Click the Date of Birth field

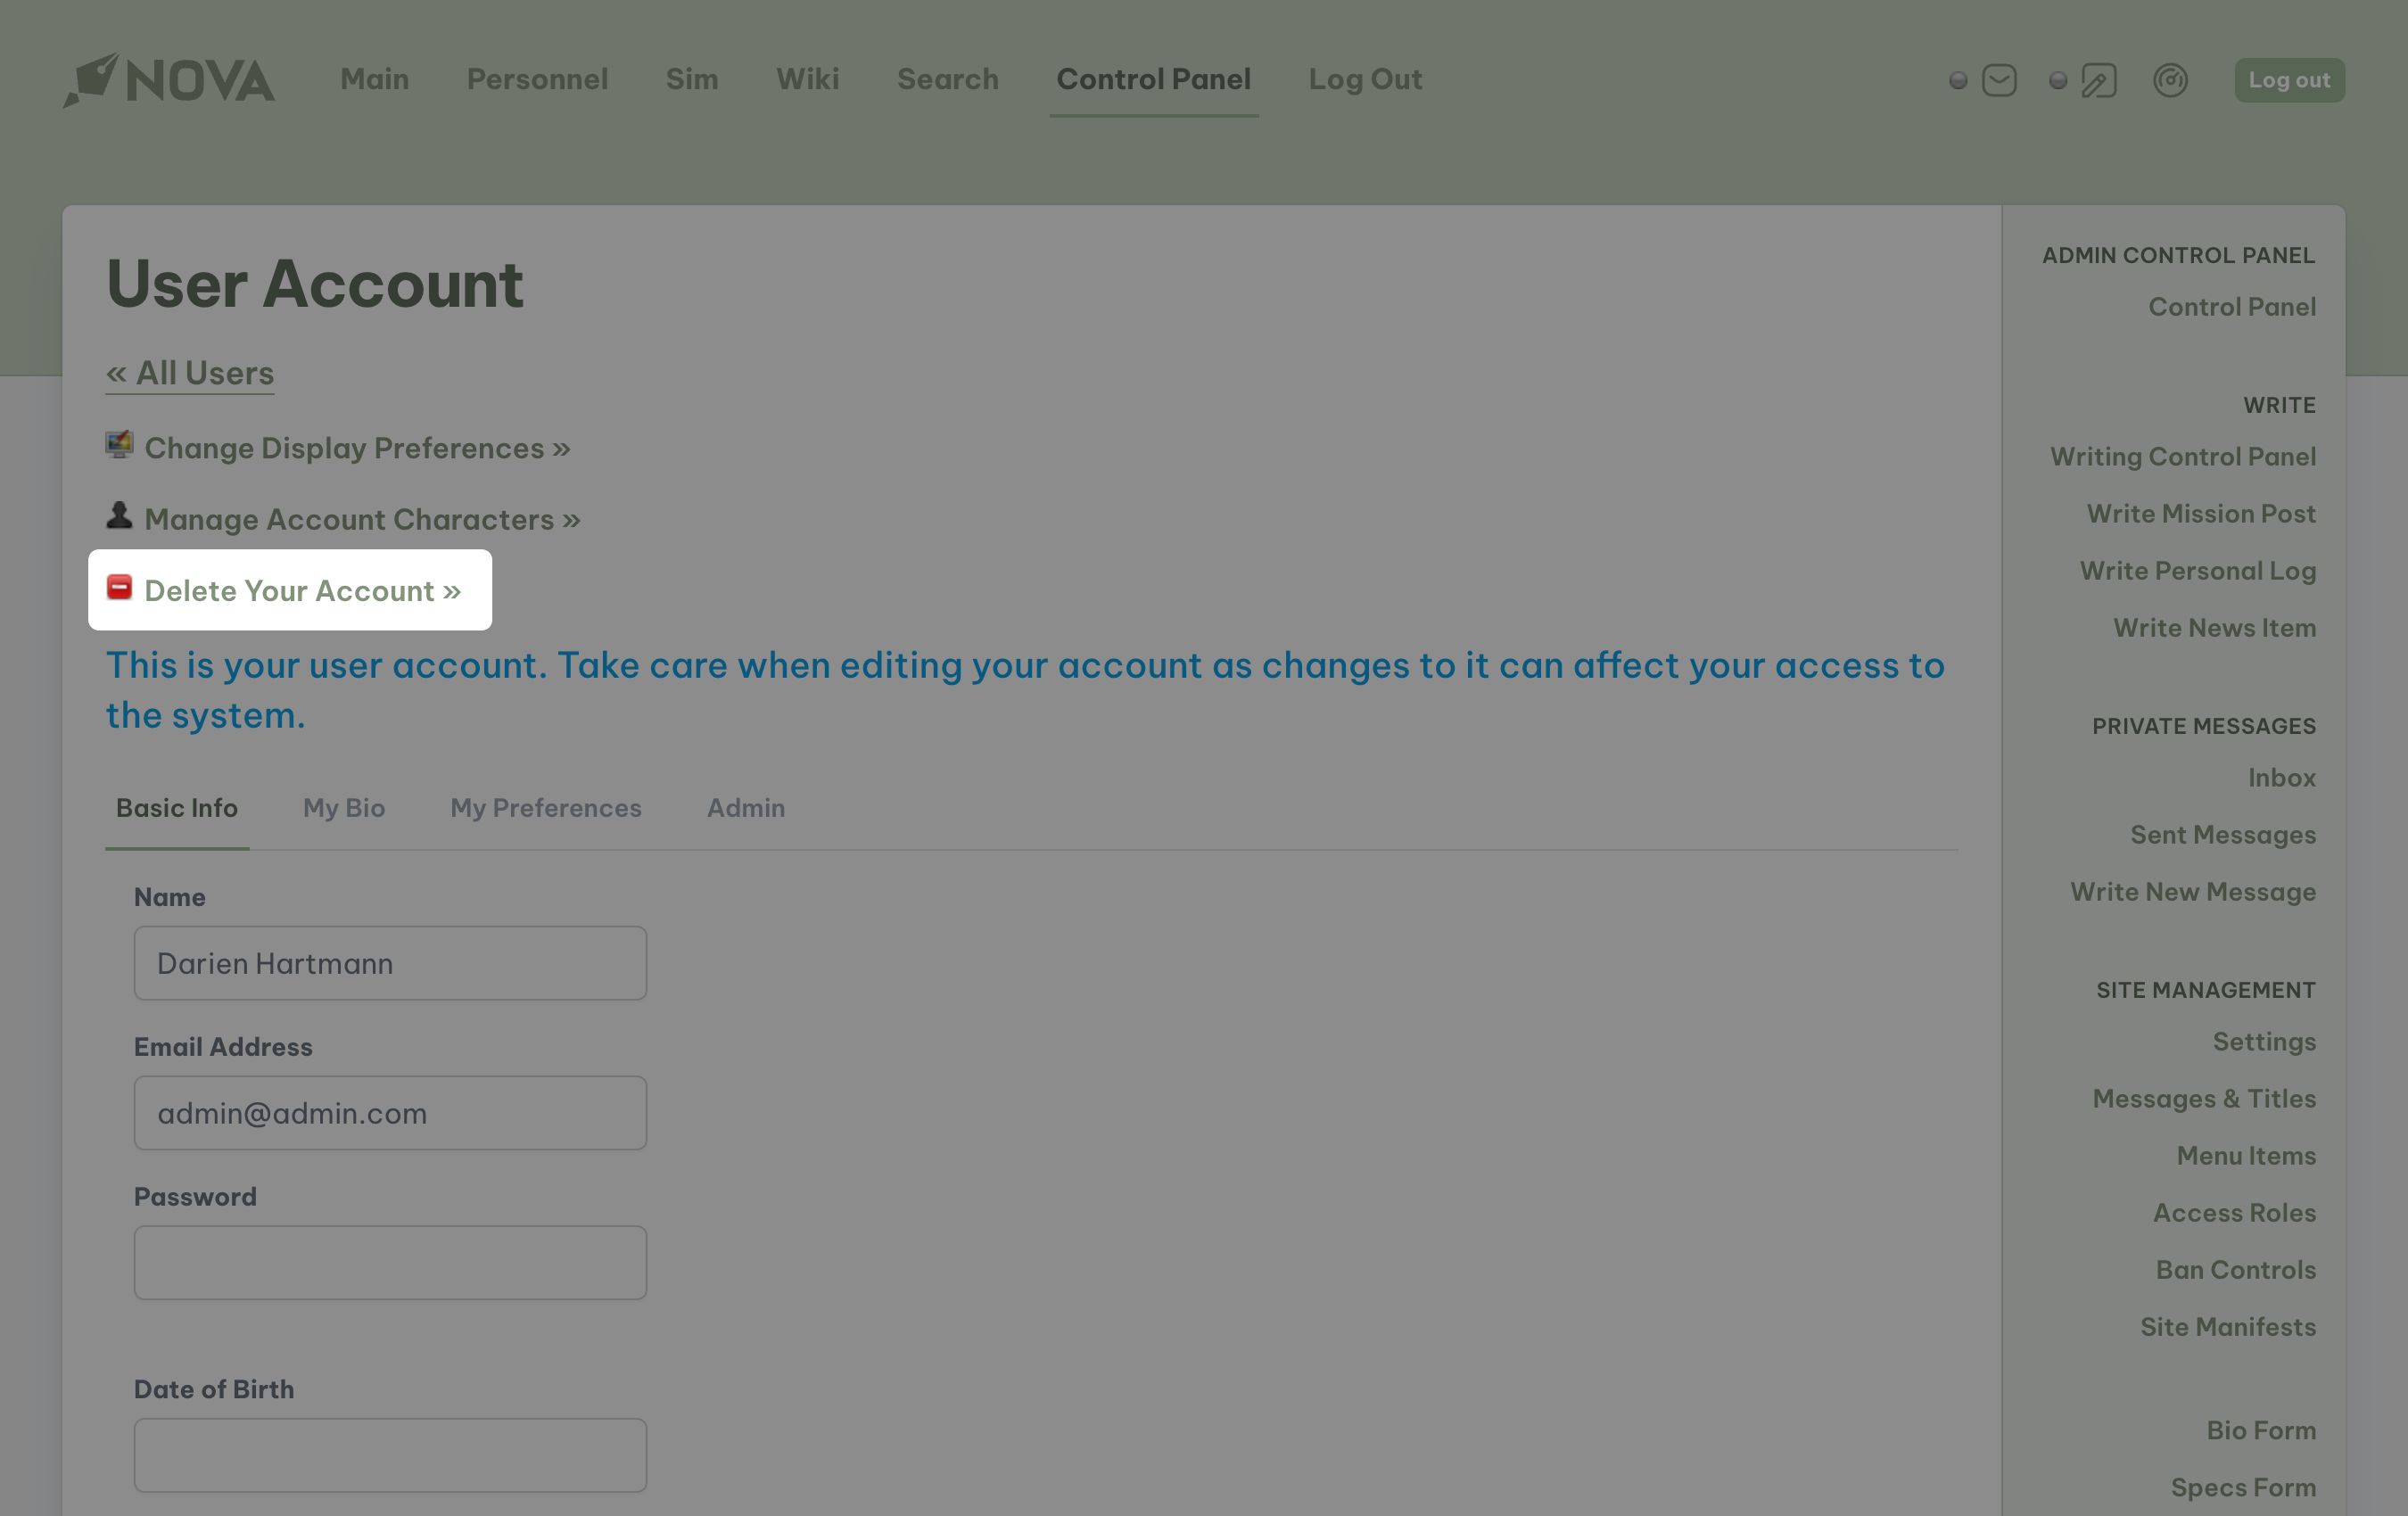point(390,1455)
